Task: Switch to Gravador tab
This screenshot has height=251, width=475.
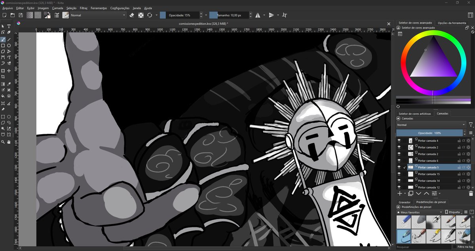Action: pos(405,202)
